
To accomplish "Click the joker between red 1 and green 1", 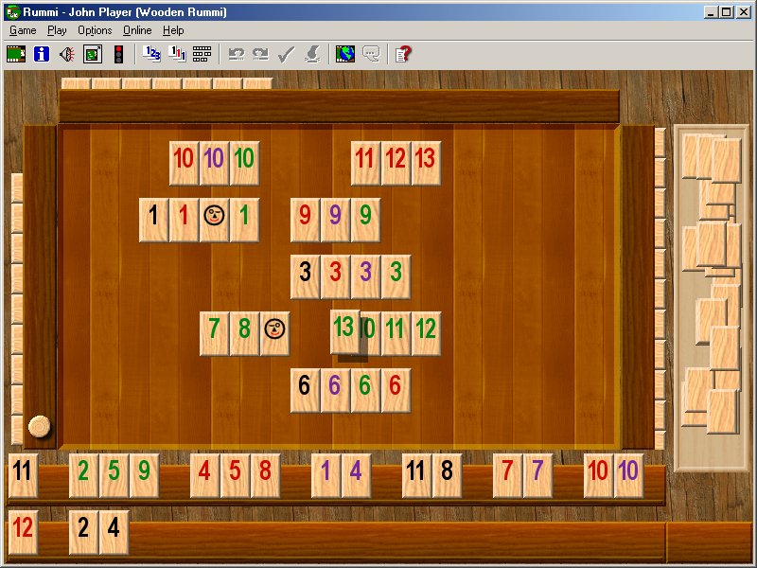I will pos(215,220).
